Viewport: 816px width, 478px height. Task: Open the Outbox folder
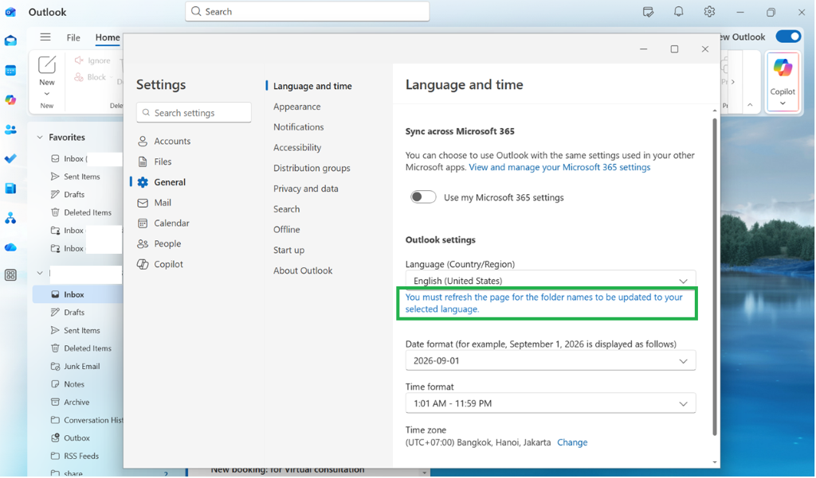point(71,438)
